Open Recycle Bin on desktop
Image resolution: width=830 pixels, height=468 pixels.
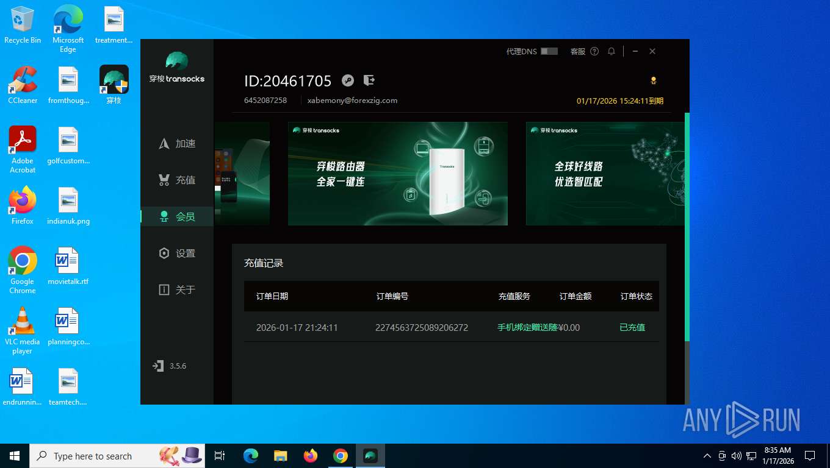(x=23, y=25)
